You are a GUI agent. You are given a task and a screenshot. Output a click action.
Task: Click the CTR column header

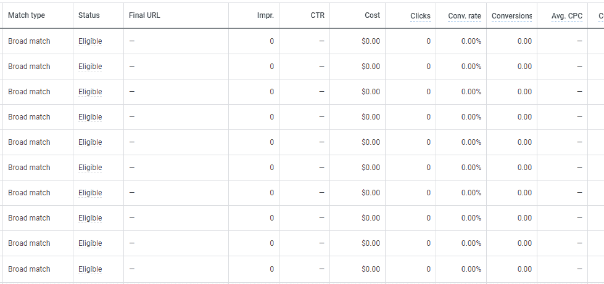(318, 15)
